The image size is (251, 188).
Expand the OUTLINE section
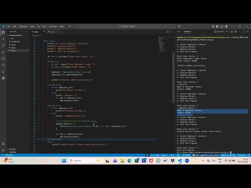tap(18, 149)
